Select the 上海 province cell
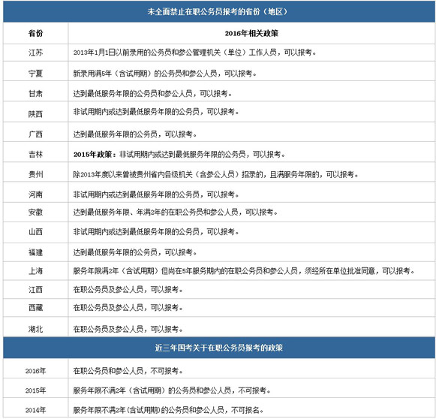 pyautogui.click(x=35, y=271)
